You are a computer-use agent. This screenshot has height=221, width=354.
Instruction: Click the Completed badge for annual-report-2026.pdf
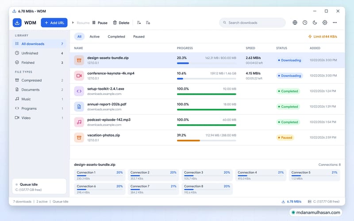(288, 107)
